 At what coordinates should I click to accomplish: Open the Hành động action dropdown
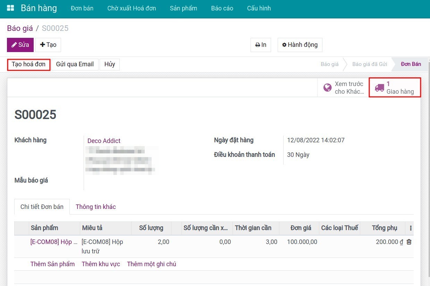coord(300,45)
